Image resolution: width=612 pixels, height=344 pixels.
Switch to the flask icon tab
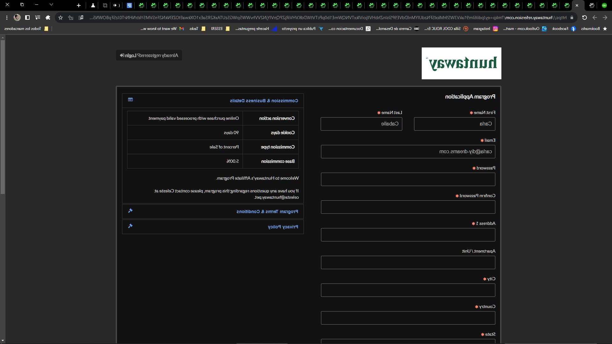pyautogui.click(x=93, y=5)
